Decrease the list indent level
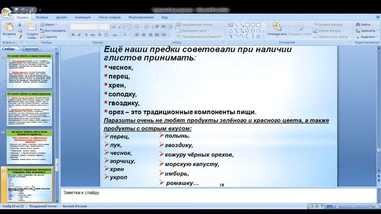The width and height of the screenshot is (381, 214). pos(157,27)
